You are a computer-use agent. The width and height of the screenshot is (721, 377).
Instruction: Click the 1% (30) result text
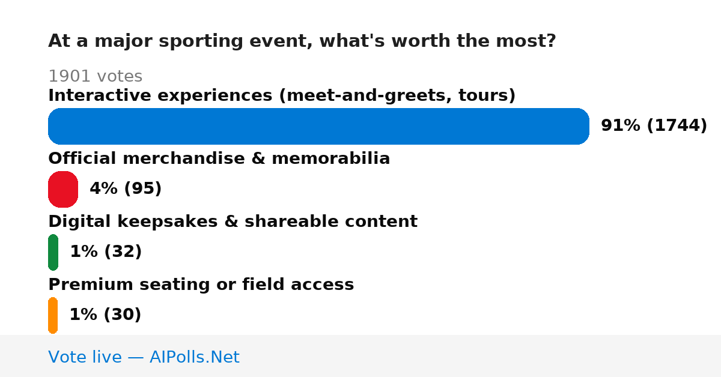(x=105, y=315)
